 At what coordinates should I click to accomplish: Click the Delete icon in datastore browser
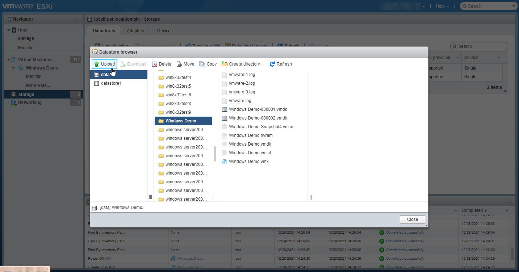(155, 64)
